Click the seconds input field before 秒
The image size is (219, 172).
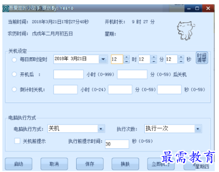[x=172, y=59]
